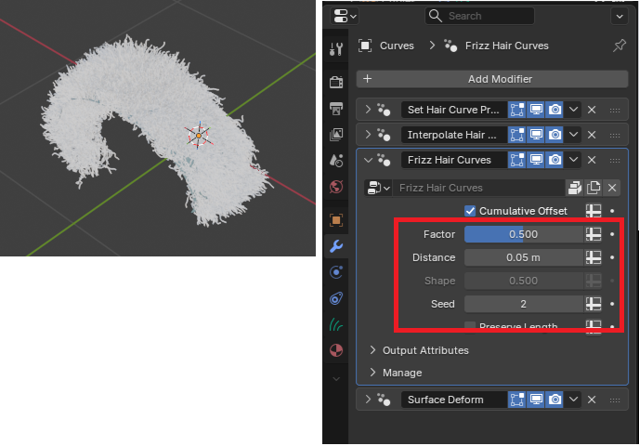639x446 pixels.
Task: Open the Render properties tab
Action: (x=336, y=82)
